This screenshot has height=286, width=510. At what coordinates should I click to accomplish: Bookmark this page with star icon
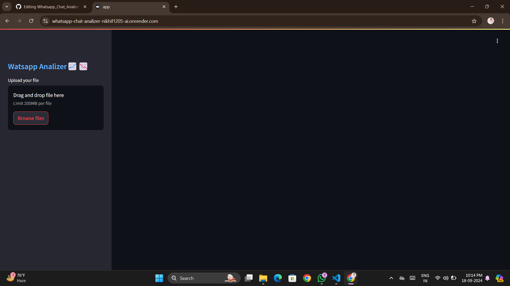474,21
